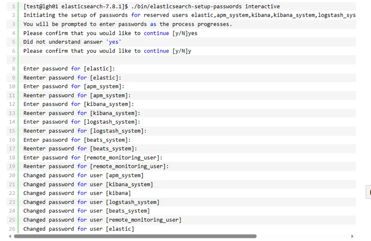The height and width of the screenshot is (241, 371).
Task: Click 'Changed password for user [elastic]' line
Action: coord(78,229)
